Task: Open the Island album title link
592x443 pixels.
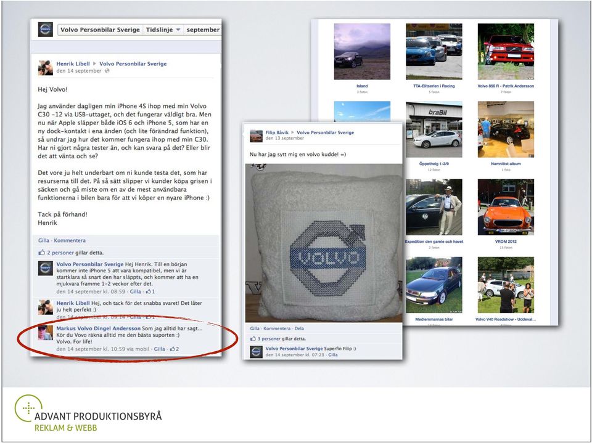Action: (x=362, y=86)
